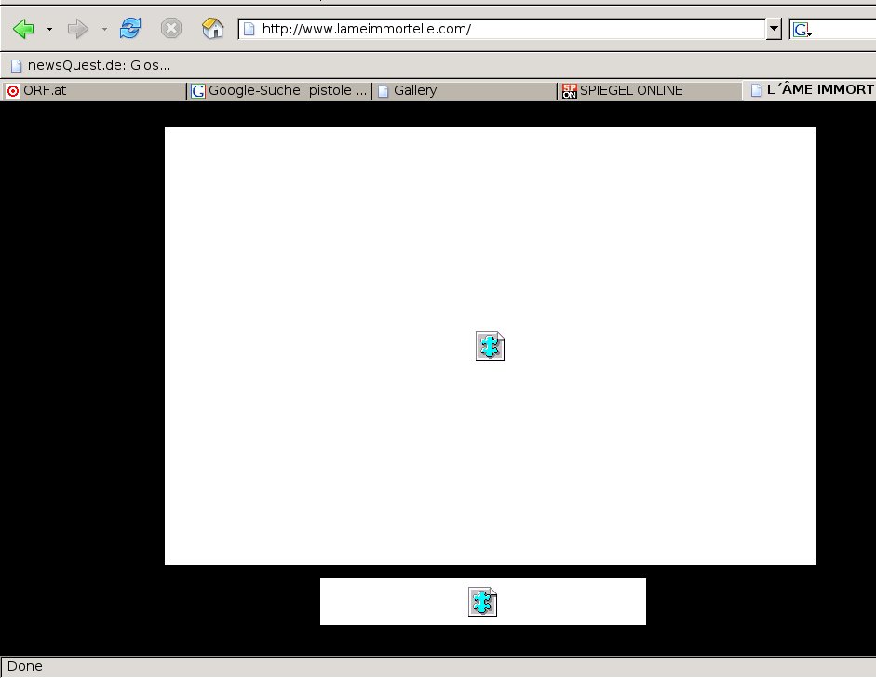This screenshot has height=678, width=876.
Task: Click the grayed Forward arrow button
Action: [x=78, y=29]
